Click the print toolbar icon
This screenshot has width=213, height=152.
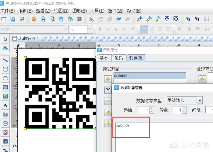point(43,19)
